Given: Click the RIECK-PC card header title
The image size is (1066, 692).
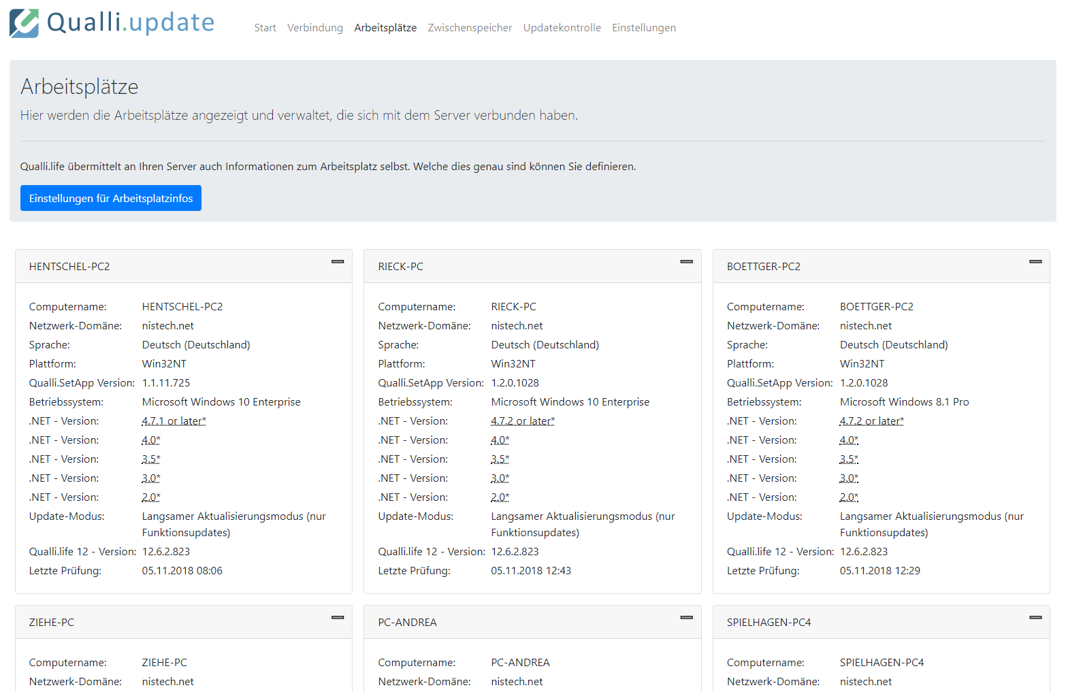Looking at the screenshot, I should point(400,267).
